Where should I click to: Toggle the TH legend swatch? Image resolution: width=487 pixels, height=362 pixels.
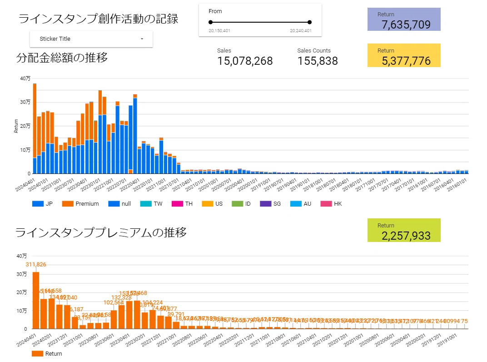[177, 203]
